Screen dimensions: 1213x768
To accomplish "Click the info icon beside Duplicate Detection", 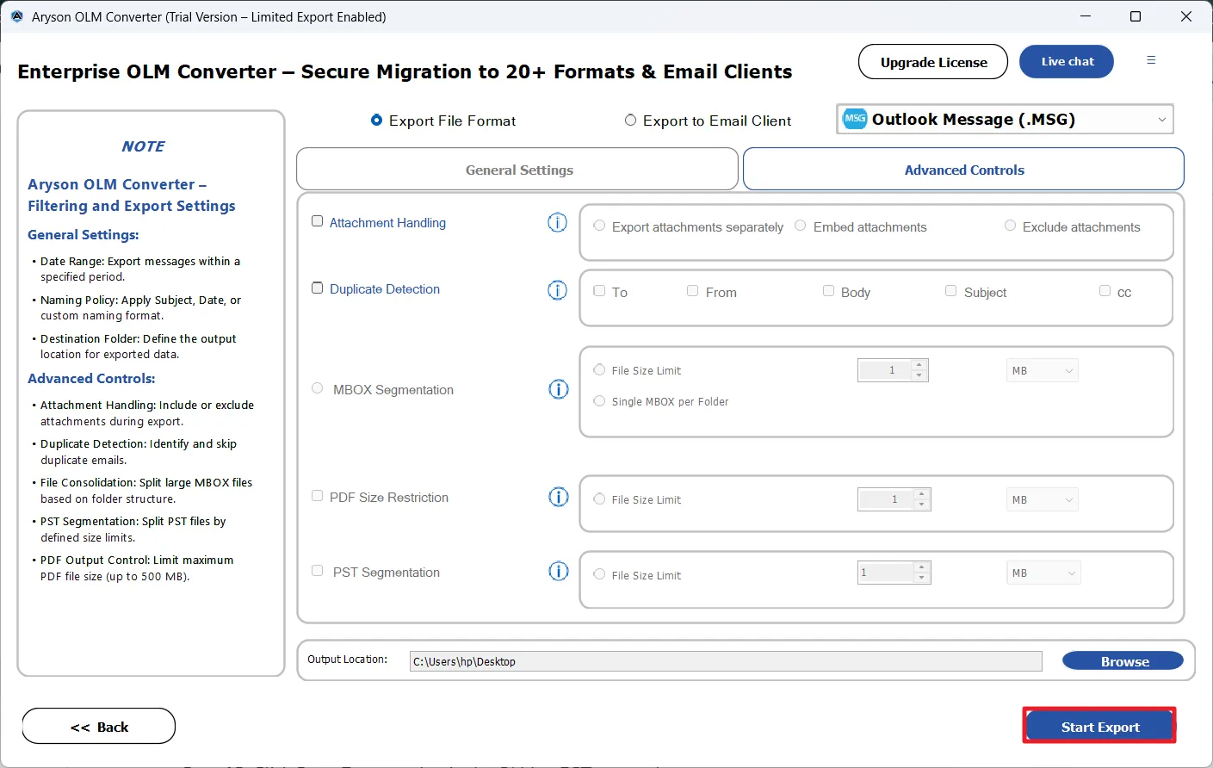I will coord(557,290).
